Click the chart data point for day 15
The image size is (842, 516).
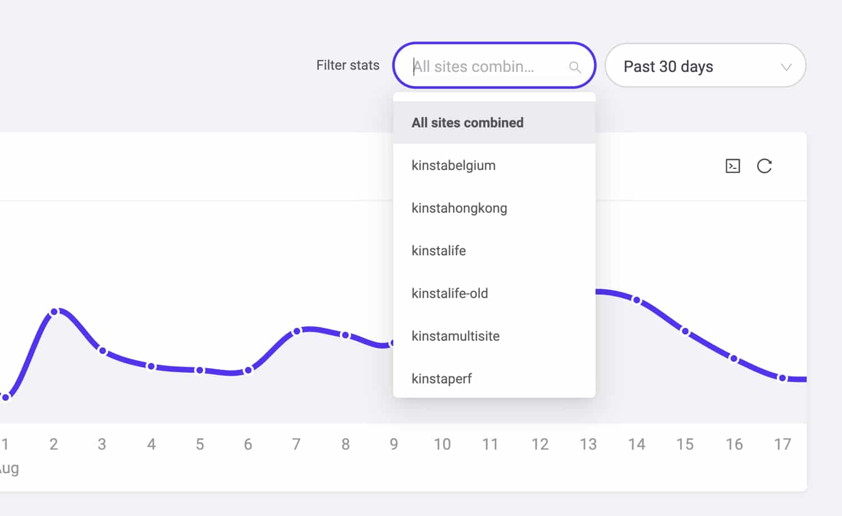click(685, 331)
